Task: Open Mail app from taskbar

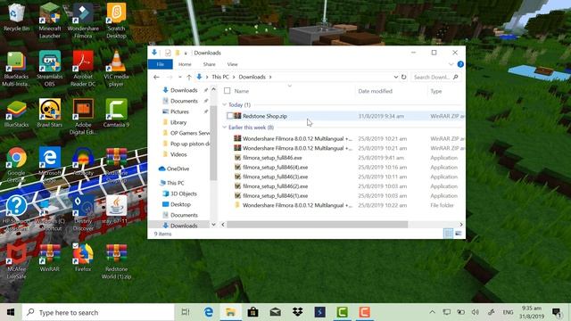Action: tap(276, 312)
